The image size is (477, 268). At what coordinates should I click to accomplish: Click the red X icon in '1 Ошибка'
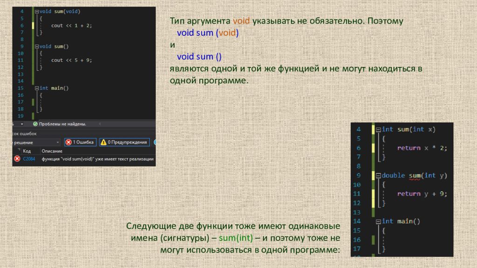[68, 142]
